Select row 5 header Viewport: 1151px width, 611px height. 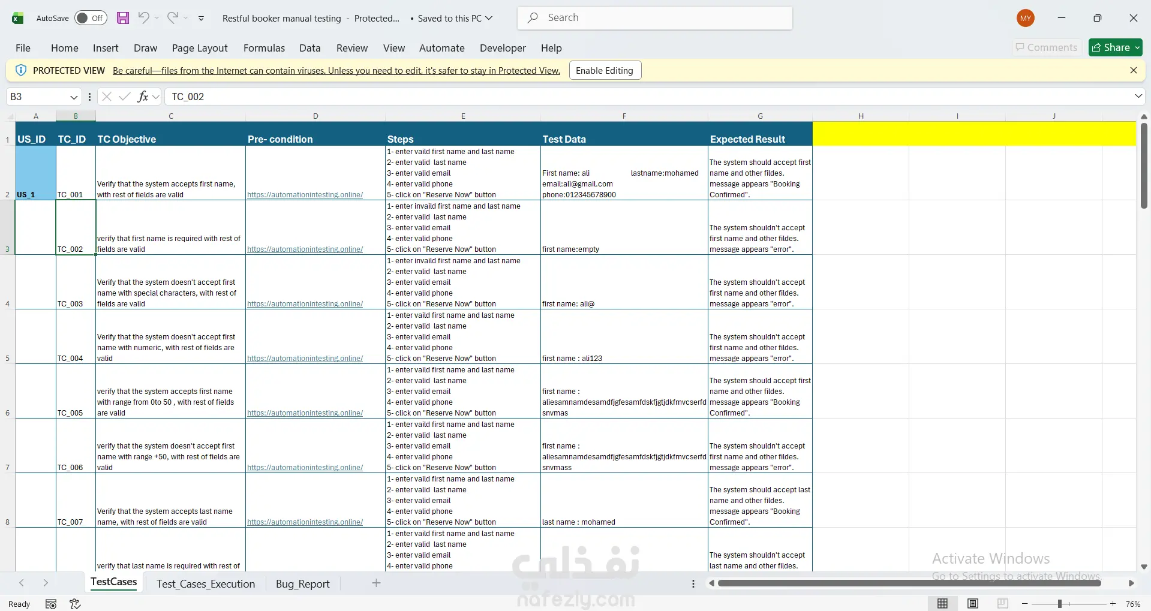[x=7, y=336]
